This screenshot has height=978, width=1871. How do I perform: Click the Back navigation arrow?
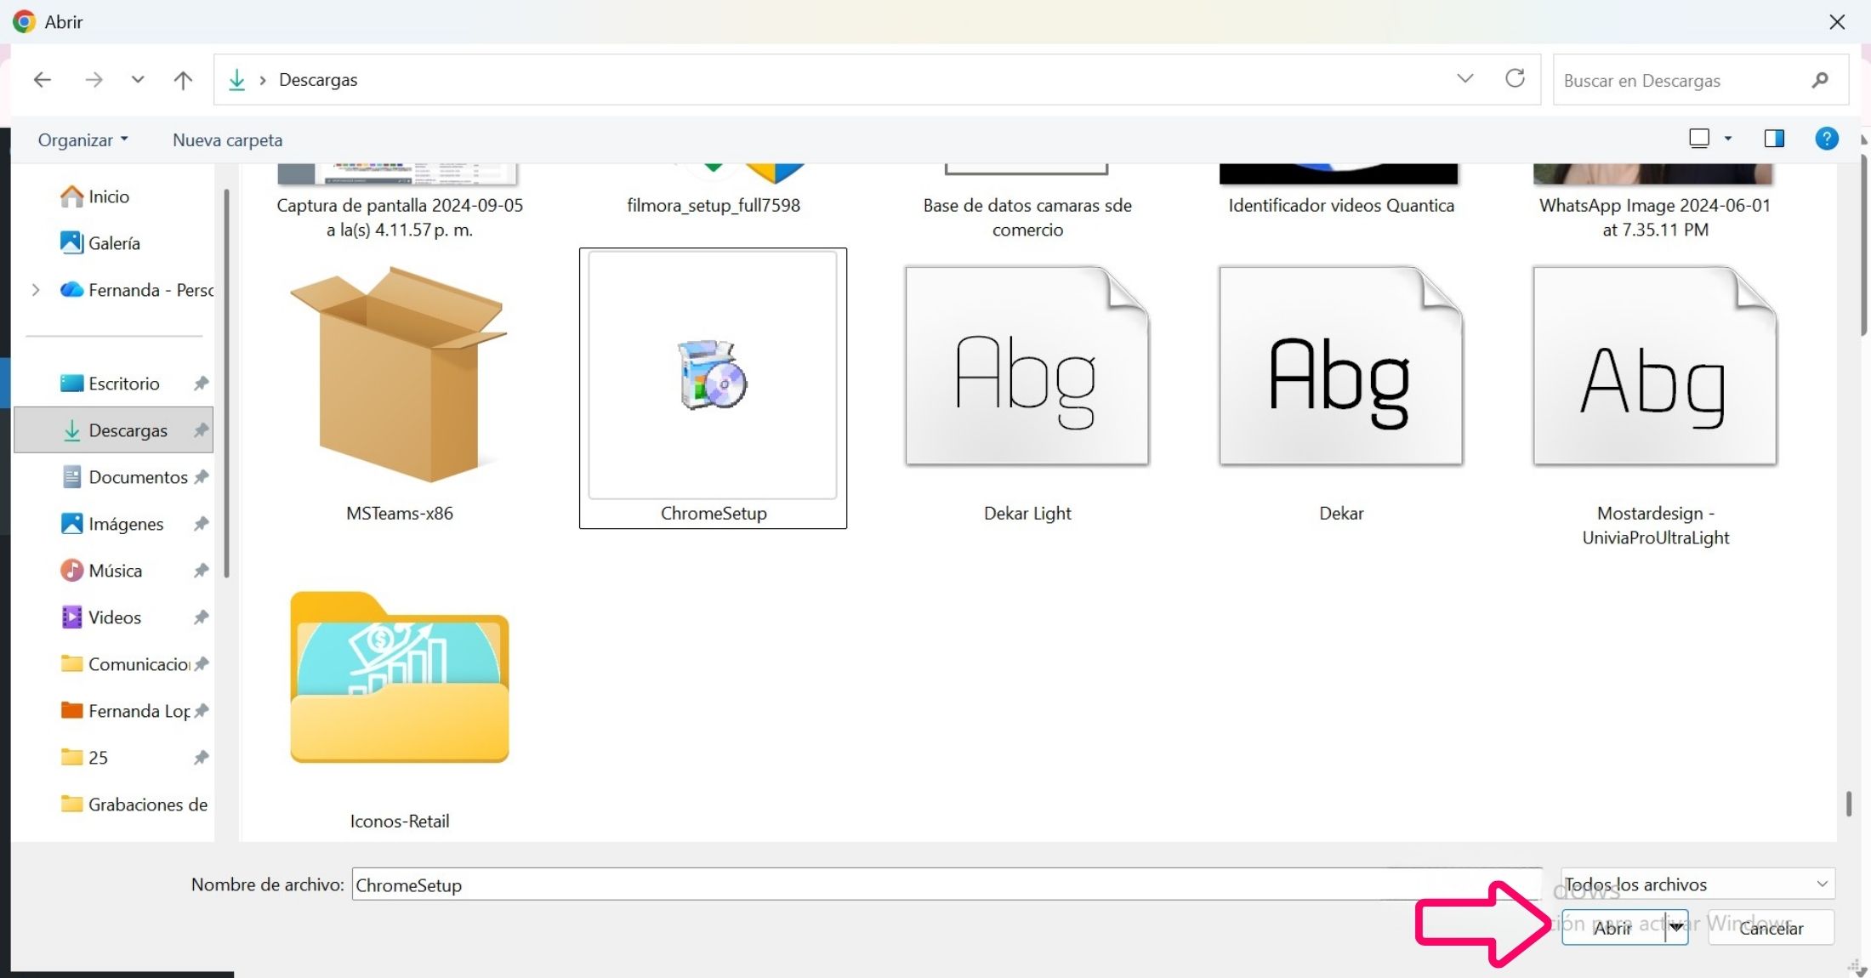[x=42, y=80]
